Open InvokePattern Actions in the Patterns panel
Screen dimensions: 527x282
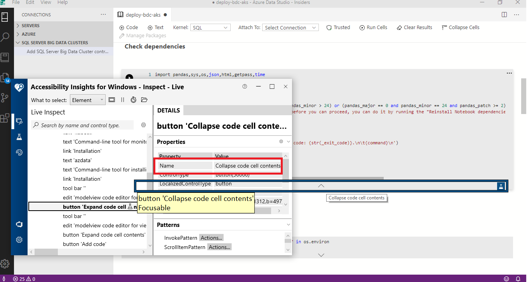coord(211,237)
